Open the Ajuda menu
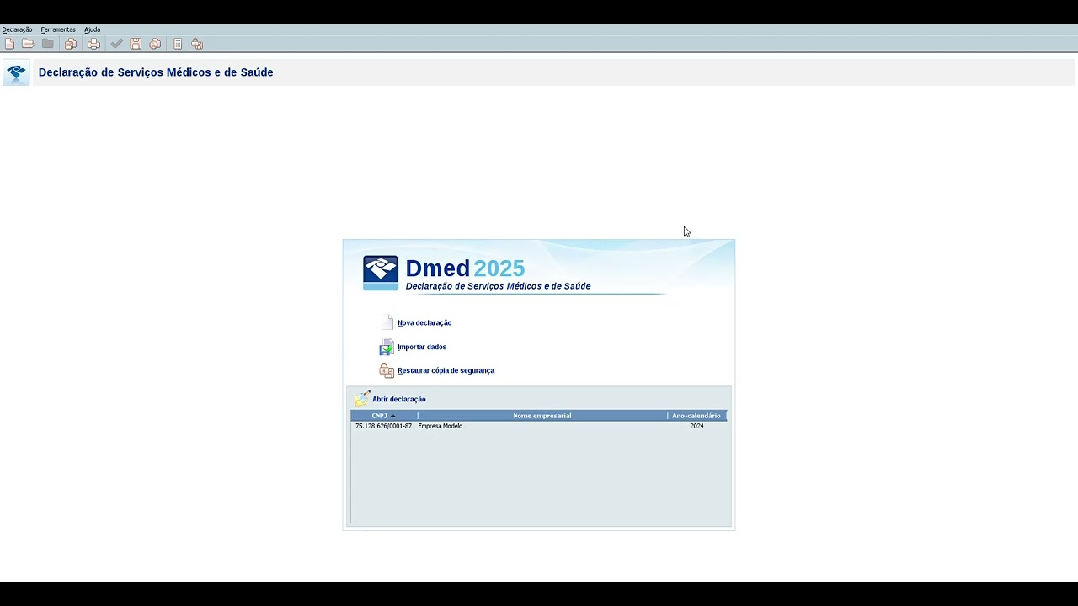 point(92,29)
